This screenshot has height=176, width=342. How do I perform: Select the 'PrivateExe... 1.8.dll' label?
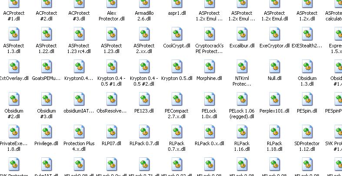coord(14,146)
